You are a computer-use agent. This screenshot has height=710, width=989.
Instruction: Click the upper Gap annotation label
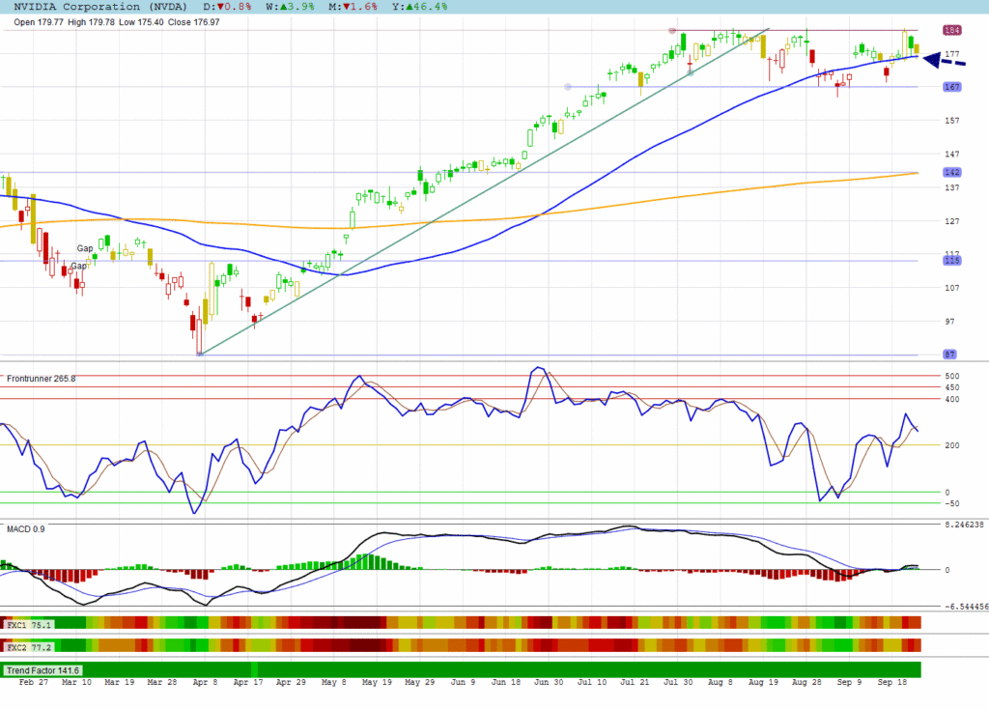tap(85, 249)
